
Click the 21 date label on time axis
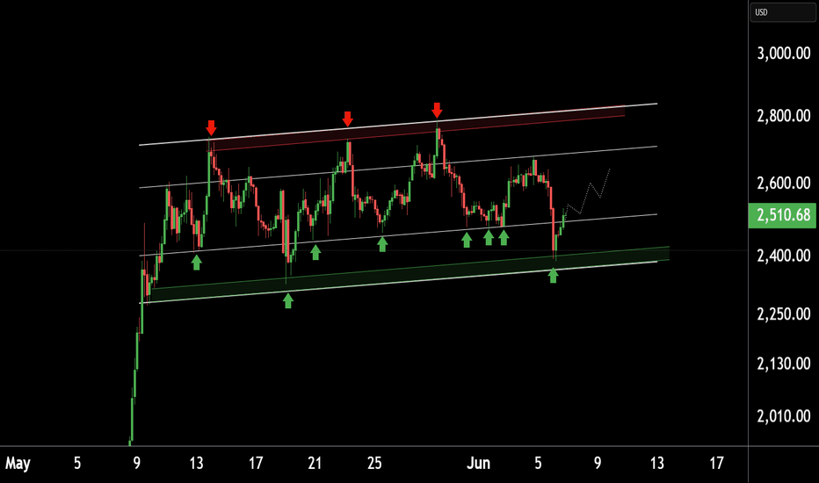pos(315,463)
